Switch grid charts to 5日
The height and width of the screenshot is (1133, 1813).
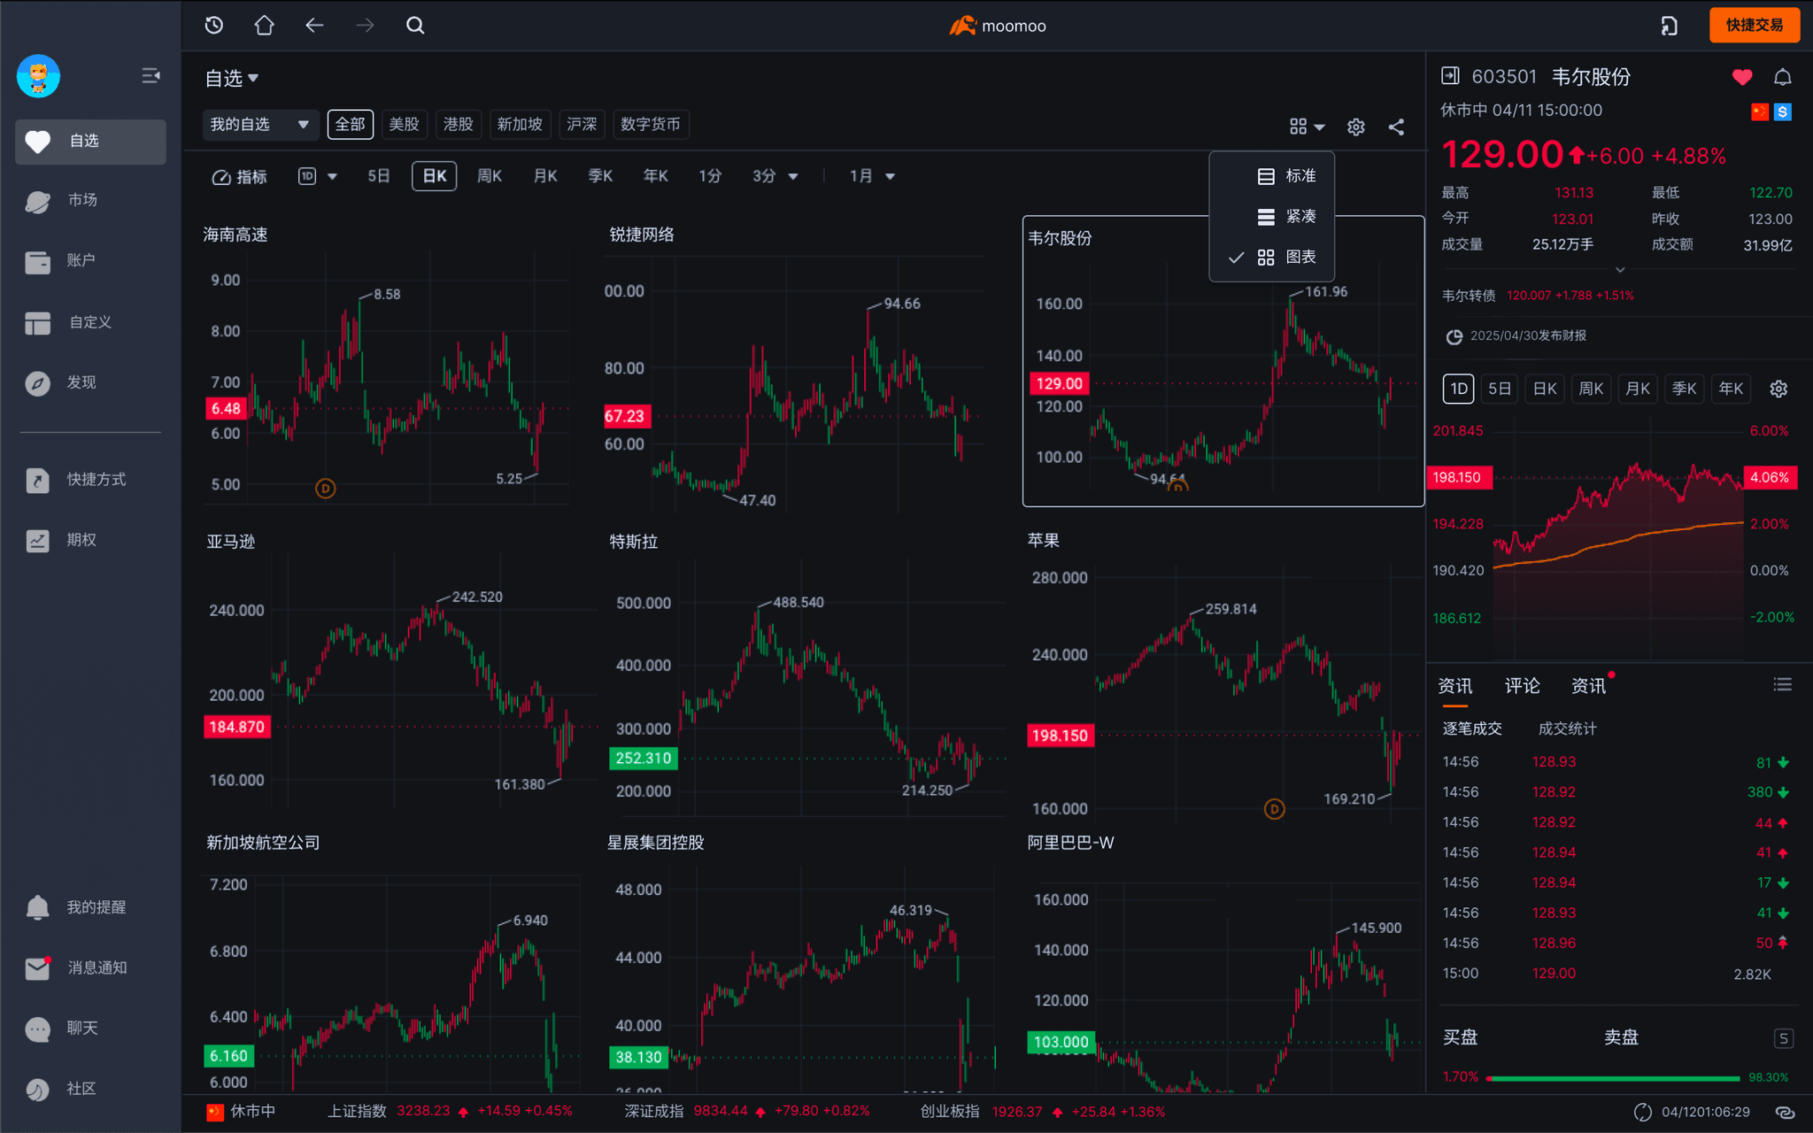[x=379, y=176]
